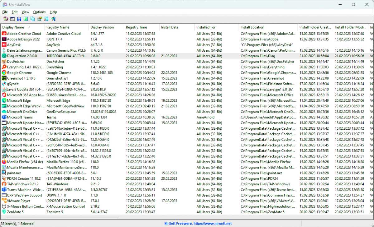This screenshot has width=374, height=227.
Task: Click the version cell 110.0.5481.105
Action: pyautogui.click(x=102, y=73)
